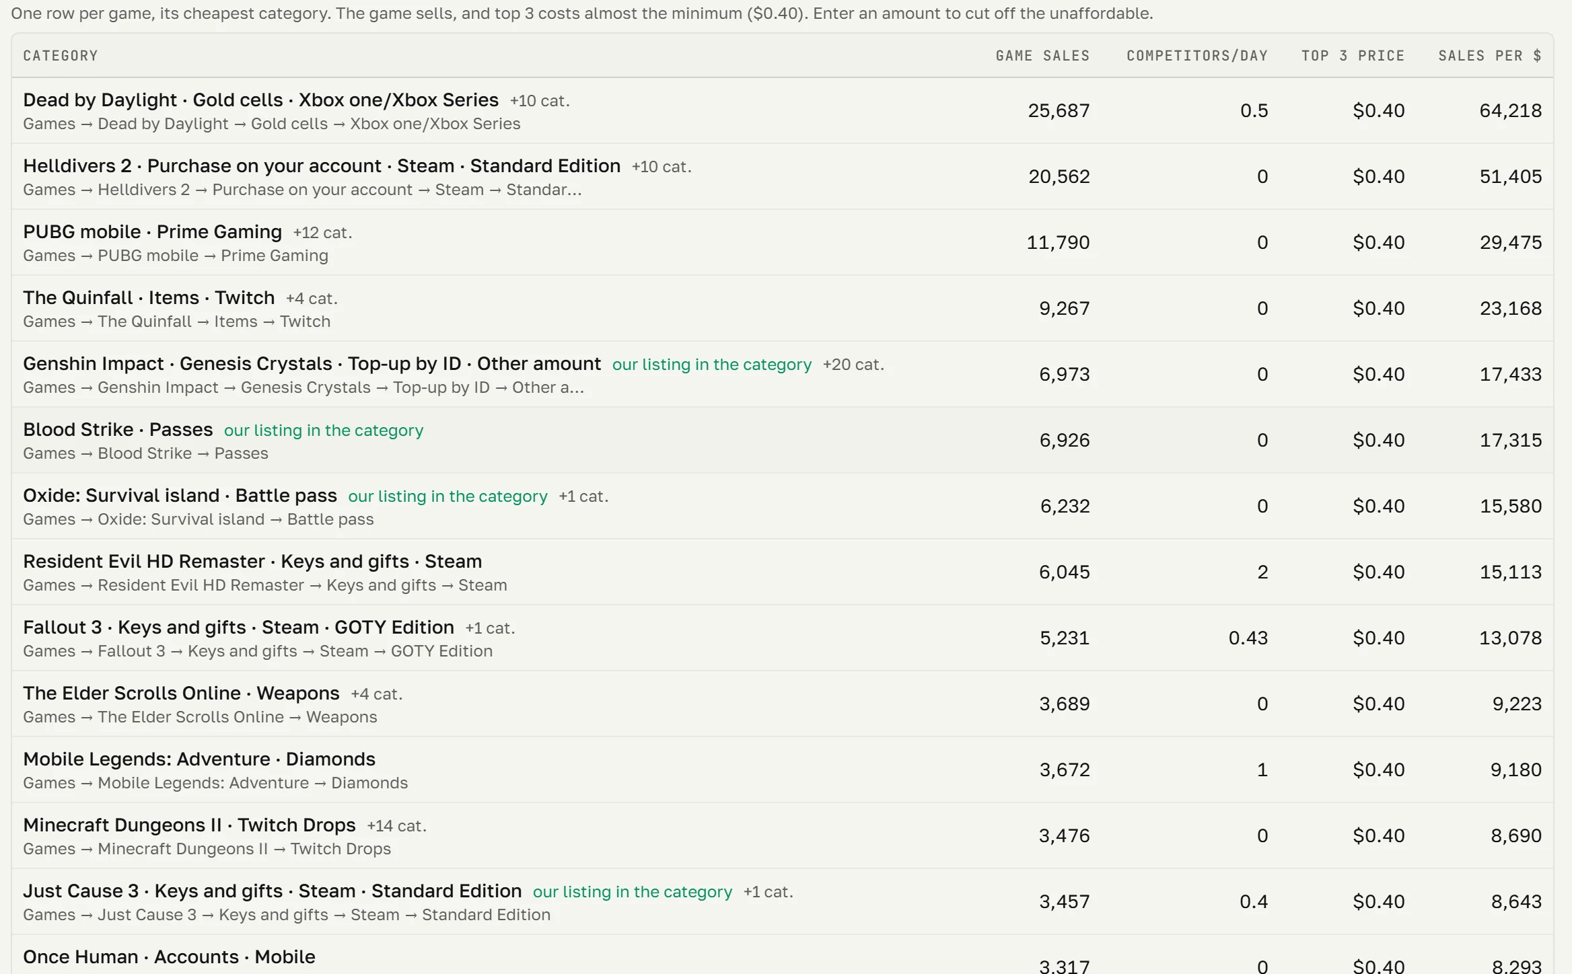Select competitors/day value 2 for Resident Evil

click(1262, 572)
